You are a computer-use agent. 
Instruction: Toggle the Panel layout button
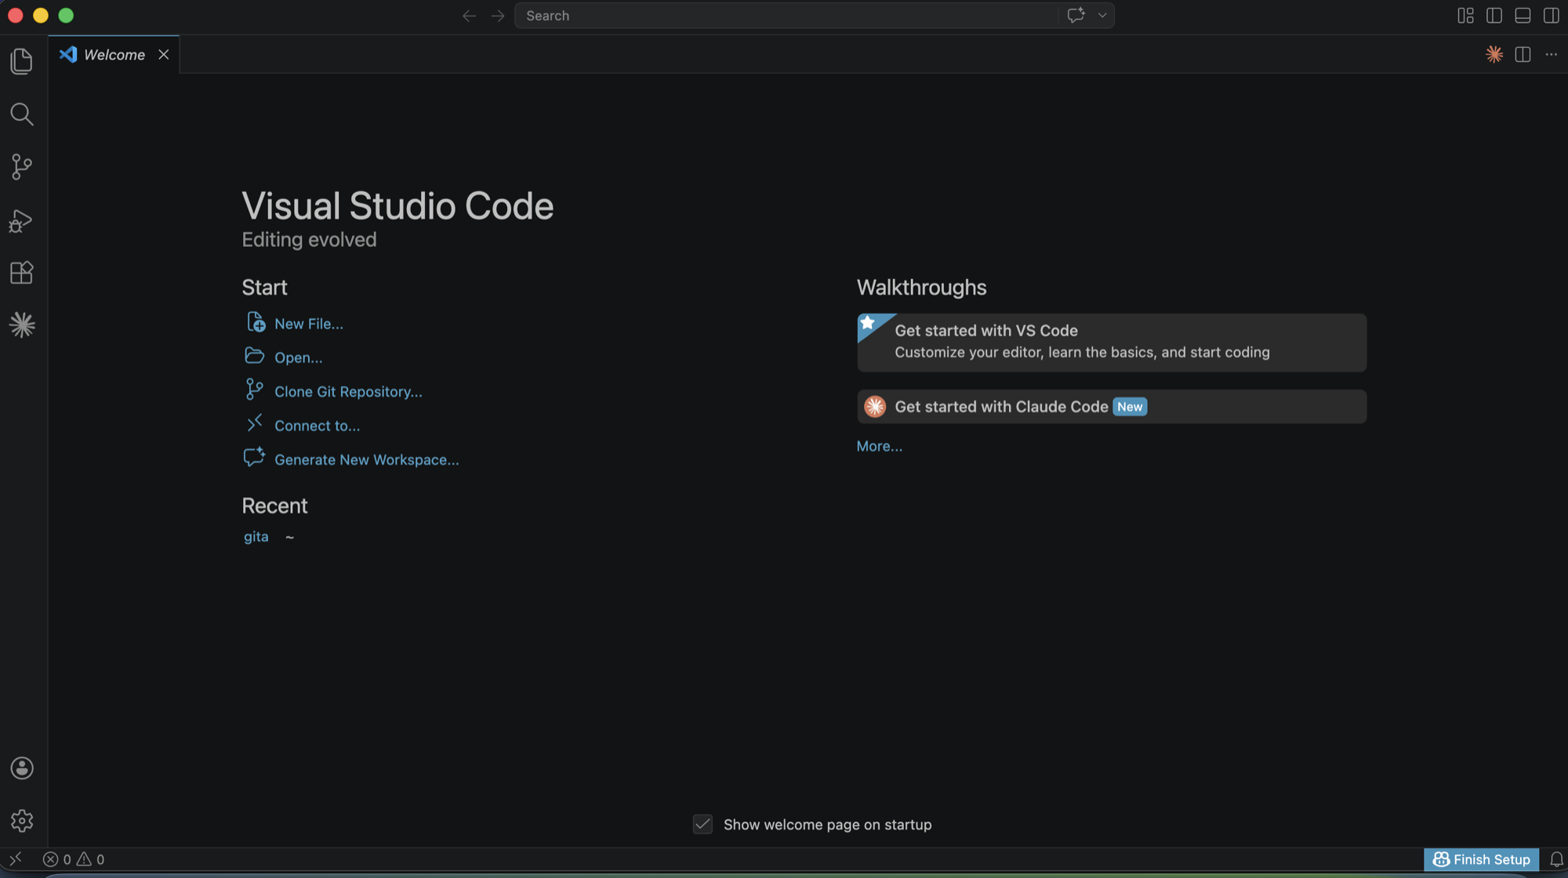pos(1523,16)
